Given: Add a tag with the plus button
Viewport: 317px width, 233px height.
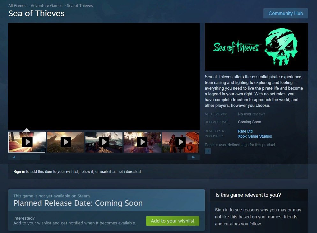Looking at the screenshot, I should coord(208,151).
